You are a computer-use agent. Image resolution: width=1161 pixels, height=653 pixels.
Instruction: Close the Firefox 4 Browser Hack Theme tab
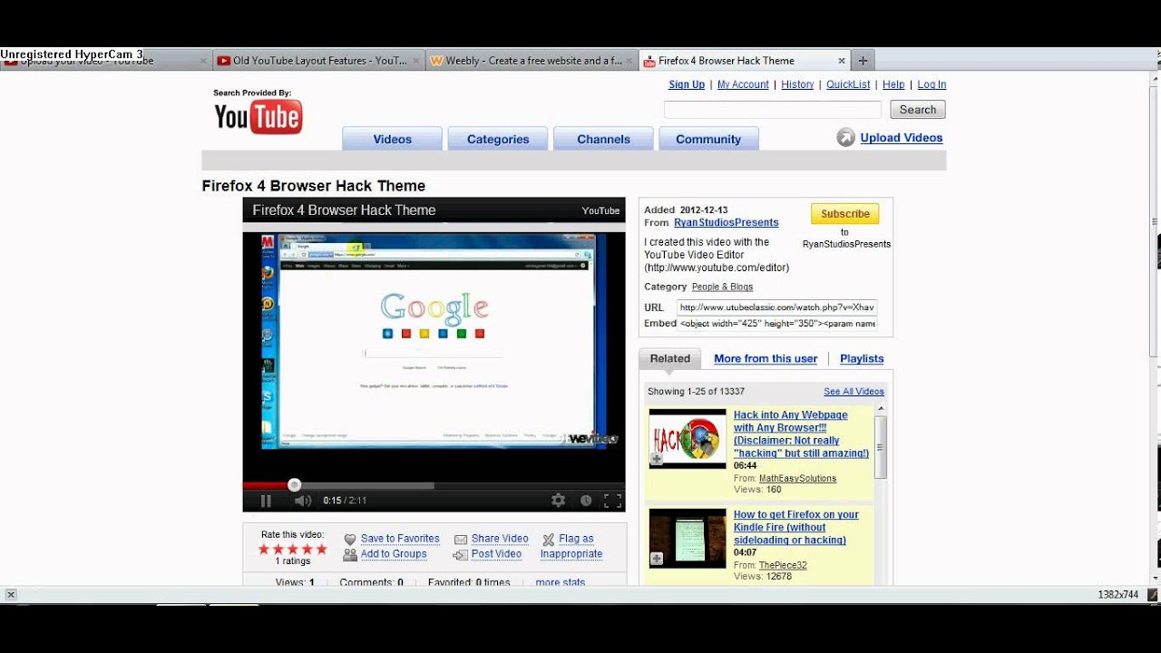[x=842, y=61]
